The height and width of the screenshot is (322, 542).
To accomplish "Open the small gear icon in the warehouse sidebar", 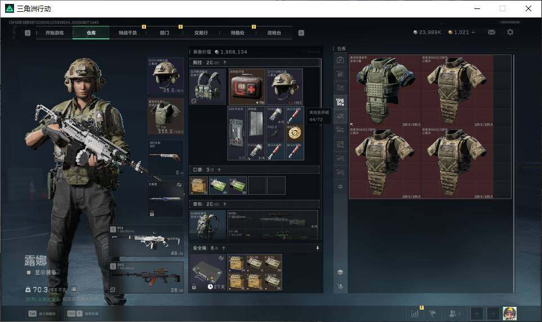I will click(x=340, y=186).
